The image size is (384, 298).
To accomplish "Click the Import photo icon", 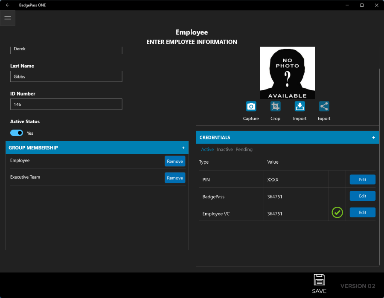I will (x=300, y=107).
